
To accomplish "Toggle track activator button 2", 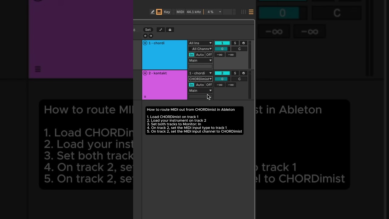I will pos(222,73).
